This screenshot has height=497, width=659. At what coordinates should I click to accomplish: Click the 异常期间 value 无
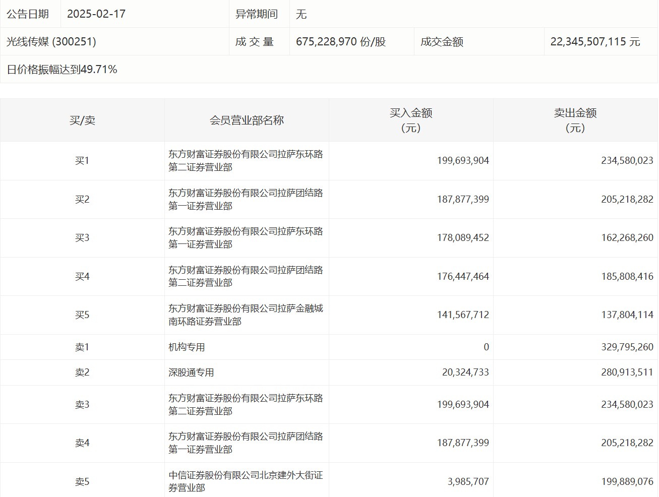point(301,14)
